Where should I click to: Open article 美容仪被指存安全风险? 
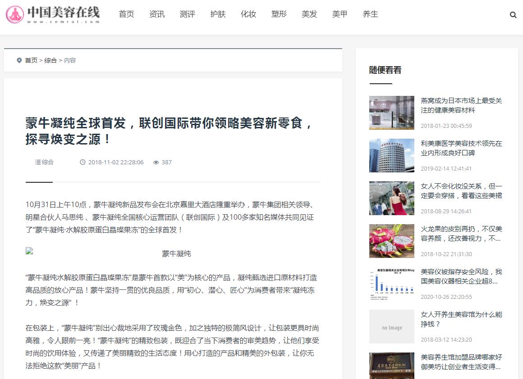click(x=461, y=276)
